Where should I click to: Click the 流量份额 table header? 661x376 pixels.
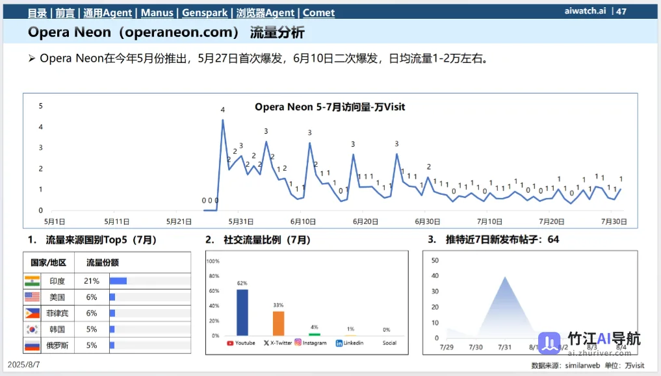coord(103,263)
